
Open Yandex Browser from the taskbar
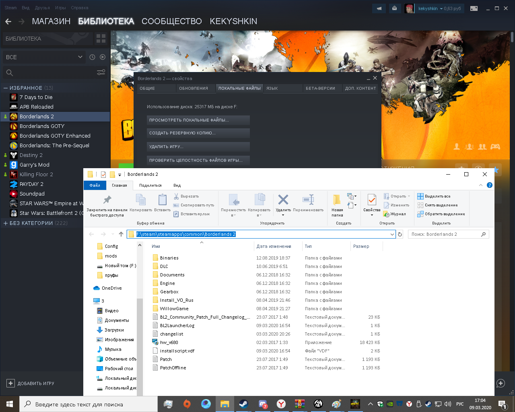(281, 404)
